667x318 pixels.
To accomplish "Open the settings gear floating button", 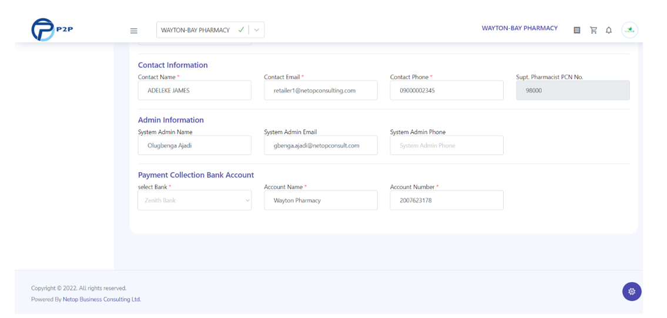I will (632, 292).
